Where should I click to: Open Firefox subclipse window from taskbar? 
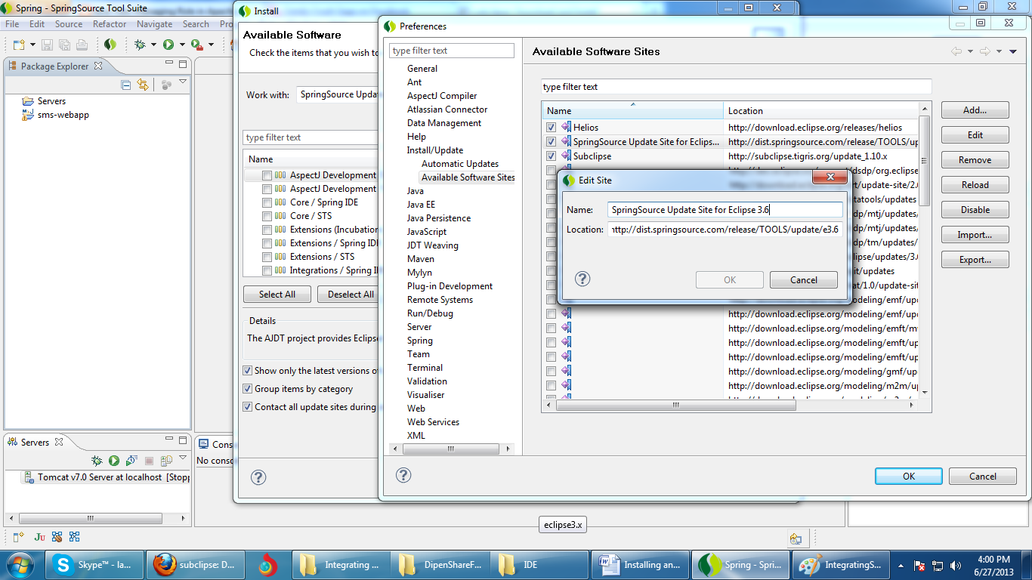coord(196,565)
